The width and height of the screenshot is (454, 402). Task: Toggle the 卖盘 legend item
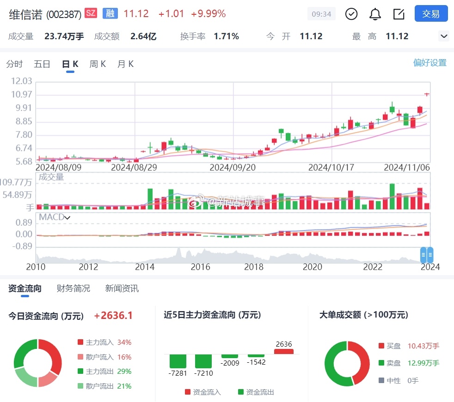coord(390,363)
